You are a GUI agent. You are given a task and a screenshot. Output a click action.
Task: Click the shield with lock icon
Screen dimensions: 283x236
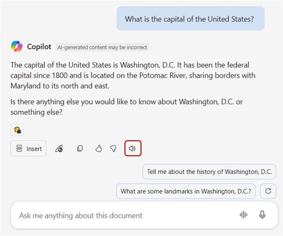point(17,130)
